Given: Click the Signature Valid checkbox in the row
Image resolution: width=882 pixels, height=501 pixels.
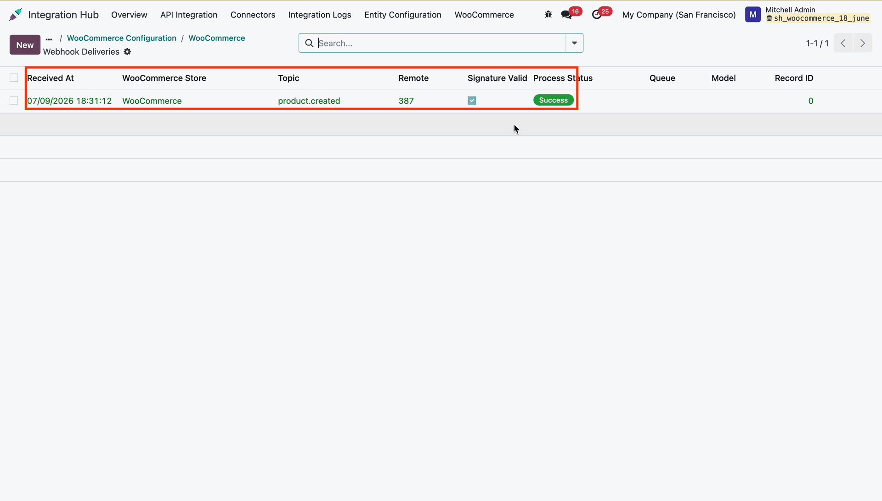Looking at the screenshot, I should pyautogui.click(x=472, y=101).
